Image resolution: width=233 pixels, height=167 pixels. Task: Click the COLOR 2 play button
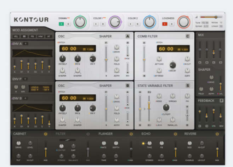pos(131,24)
